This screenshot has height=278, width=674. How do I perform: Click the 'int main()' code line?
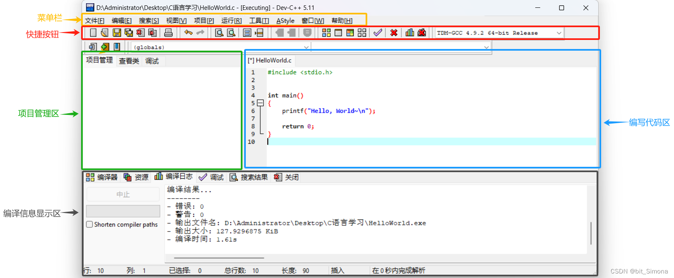[x=286, y=95]
